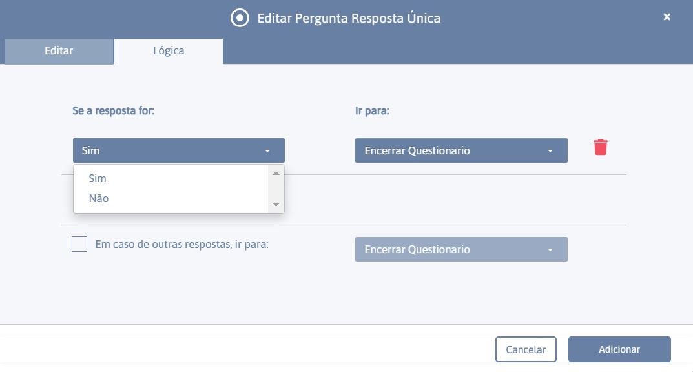Click the caret on the active Encerrar Questionario dropdown
Screen dimensions: 693x372
pos(550,151)
